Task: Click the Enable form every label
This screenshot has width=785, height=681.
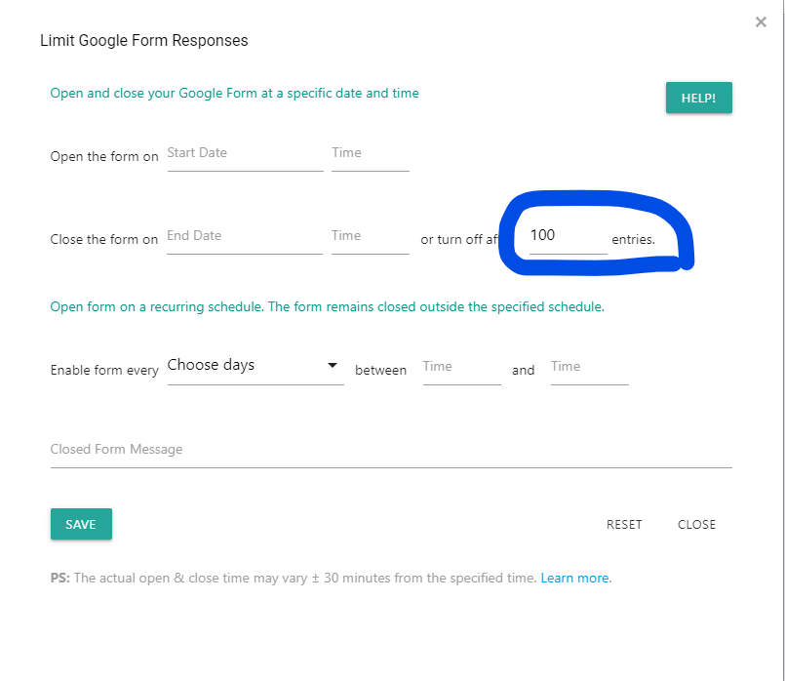Action: point(104,370)
